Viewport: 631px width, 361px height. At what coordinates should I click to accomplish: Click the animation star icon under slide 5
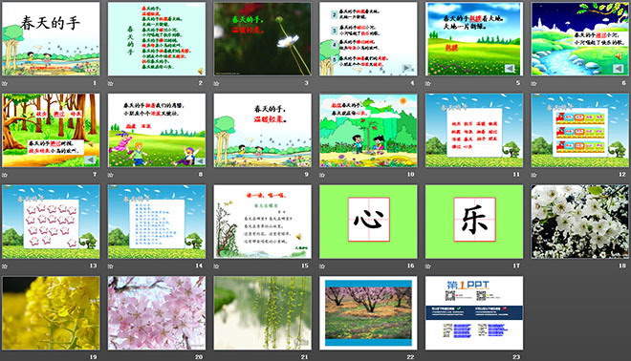[428, 84]
